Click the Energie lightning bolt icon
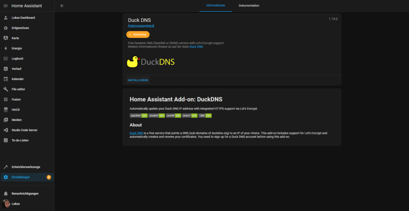Viewport: 409px width, 211px height. click(x=6, y=48)
